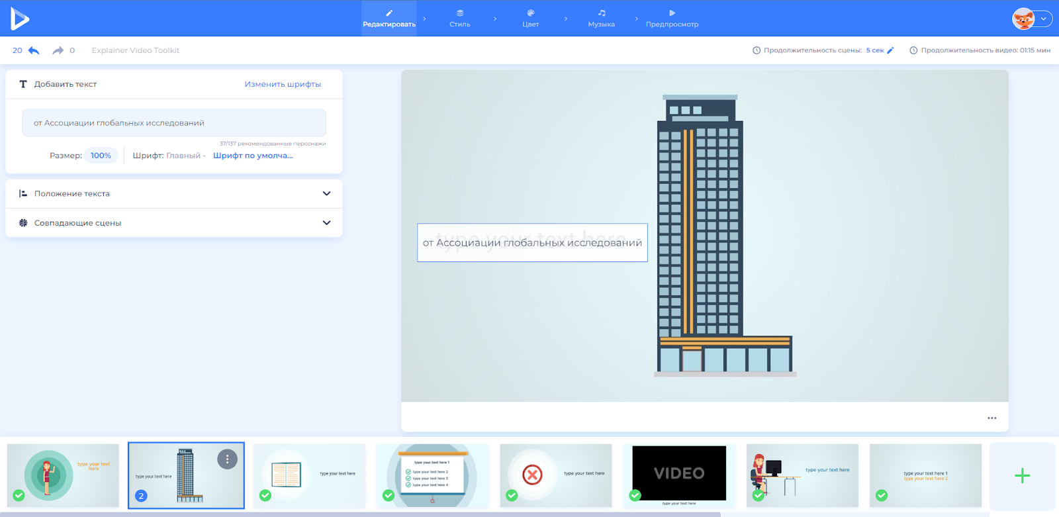Open the Предпросмотр preview step
1059x517 pixels.
pos(672,18)
